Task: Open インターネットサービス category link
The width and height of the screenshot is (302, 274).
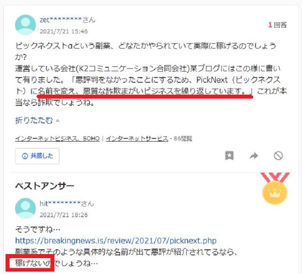Action: coord(137,138)
